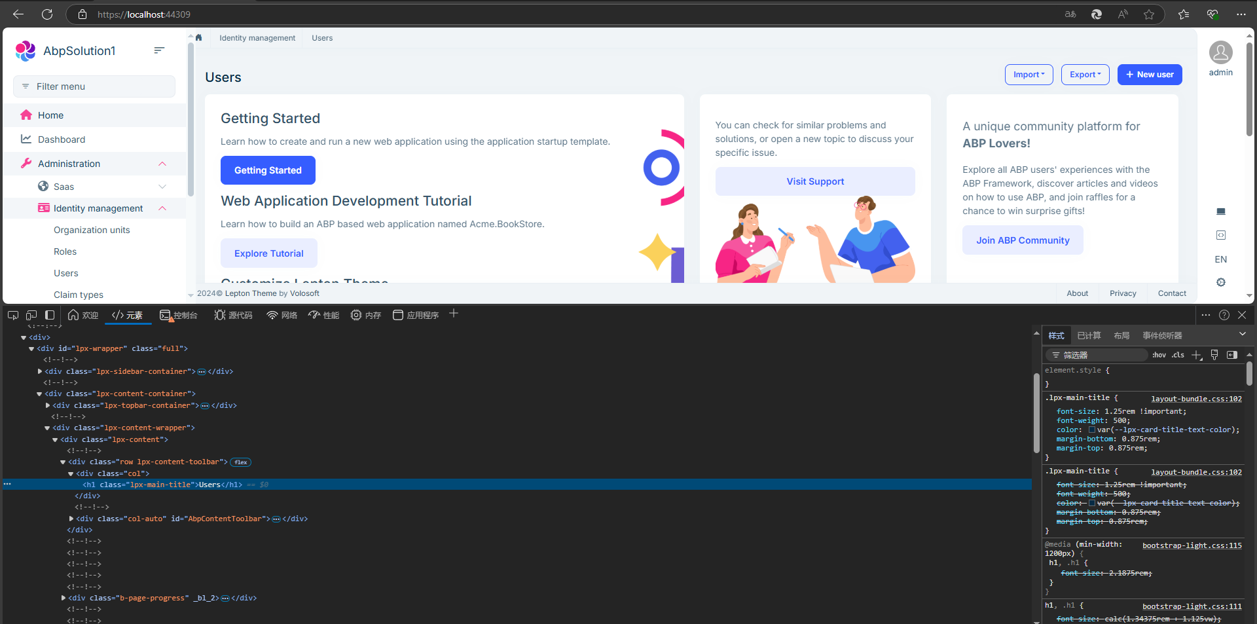The height and width of the screenshot is (624, 1257).
Task: Collapse the Identity management menu
Action: [162, 208]
